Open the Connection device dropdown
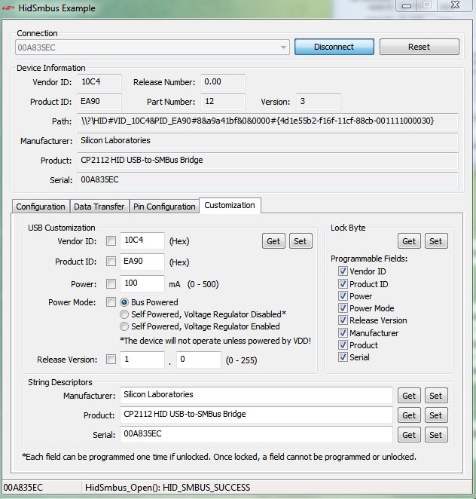476x499 pixels. 283,47
